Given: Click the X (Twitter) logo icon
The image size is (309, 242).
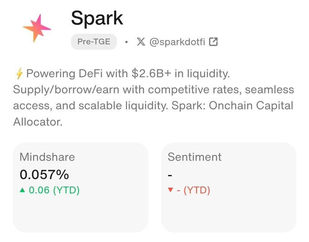Looking at the screenshot, I should click(141, 42).
